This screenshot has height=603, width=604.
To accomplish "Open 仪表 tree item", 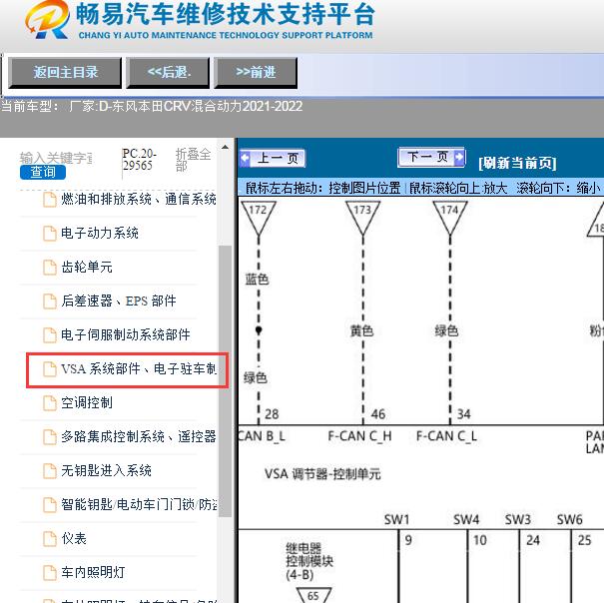I will 65,539.
